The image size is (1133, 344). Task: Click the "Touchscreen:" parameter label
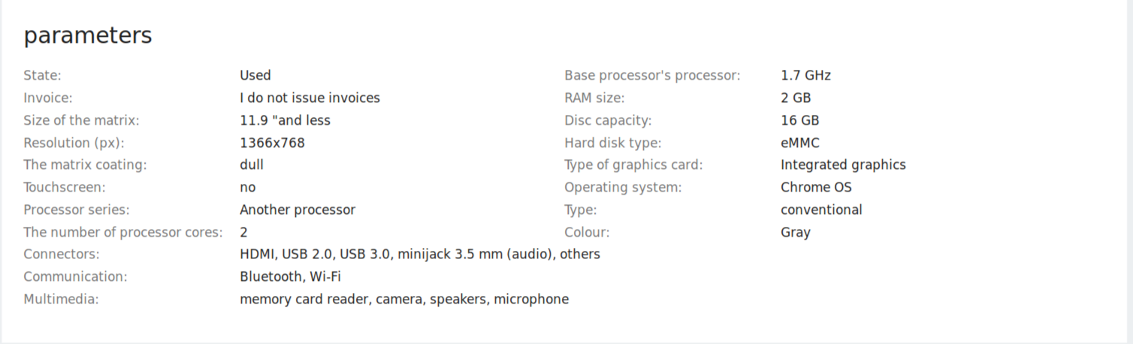[65, 187]
